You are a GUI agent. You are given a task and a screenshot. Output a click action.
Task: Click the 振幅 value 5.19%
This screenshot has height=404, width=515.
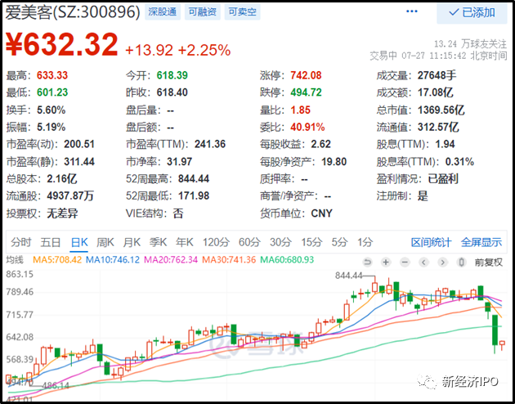pyautogui.click(x=51, y=127)
